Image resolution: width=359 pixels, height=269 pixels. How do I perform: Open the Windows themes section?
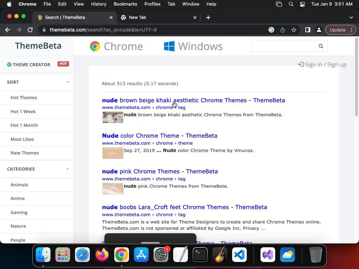click(x=193, y=47)
